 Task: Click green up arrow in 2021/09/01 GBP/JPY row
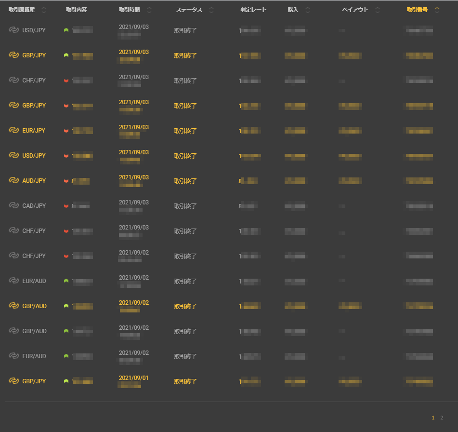coord(66,381)
